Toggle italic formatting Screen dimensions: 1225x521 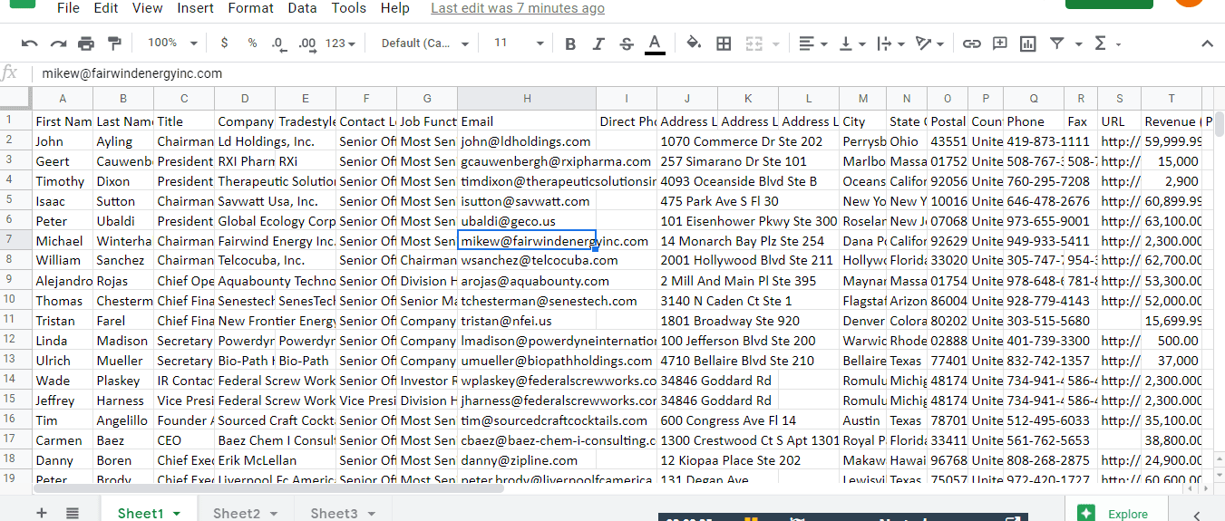pyautogui.click(x=598, y=43)
